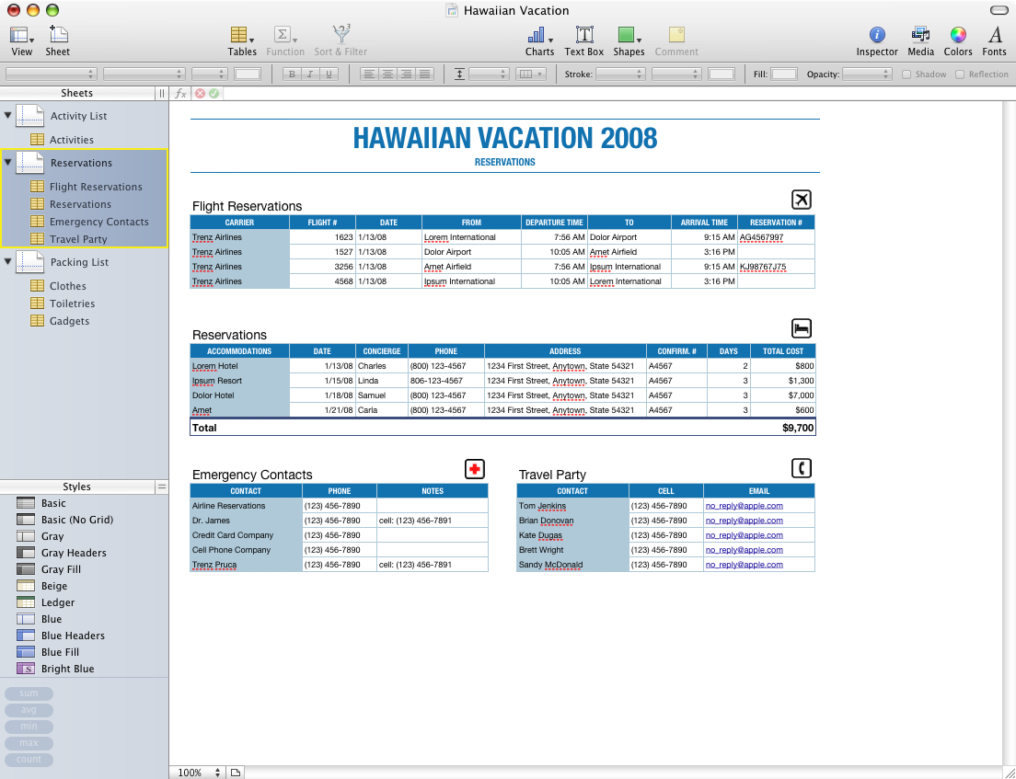Open the zoom level 100% dropdown

coord(196,773)
